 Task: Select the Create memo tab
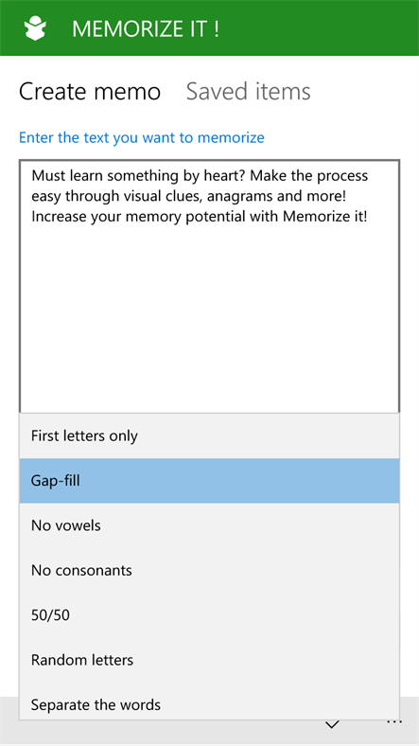point(90,91)
